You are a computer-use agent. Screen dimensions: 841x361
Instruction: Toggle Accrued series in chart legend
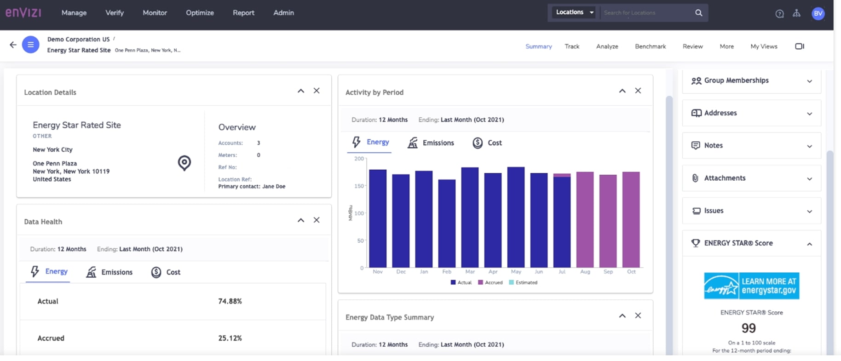(x=490, y=282)
